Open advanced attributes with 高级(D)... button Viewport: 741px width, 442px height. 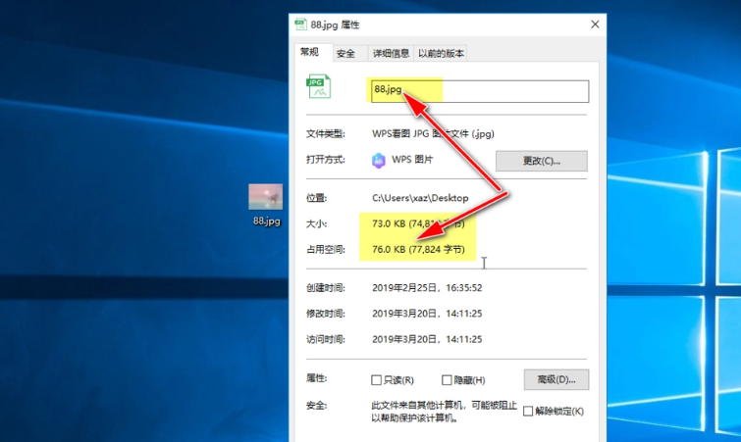coord(556,379)
